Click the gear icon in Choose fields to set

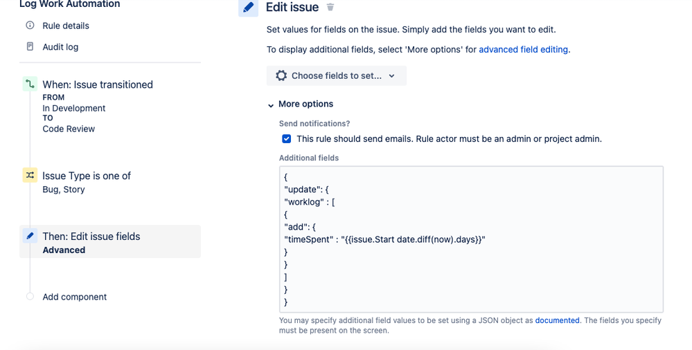click(x=281, y=76)
